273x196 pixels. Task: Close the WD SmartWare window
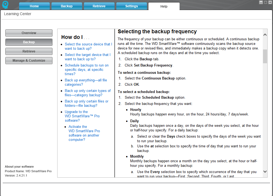[270, 2]
